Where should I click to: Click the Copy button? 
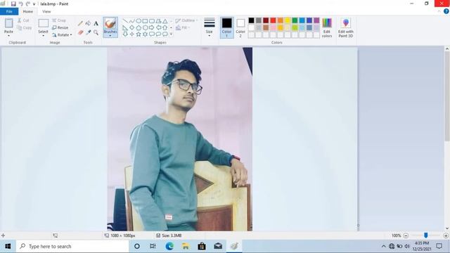(24, 27)
